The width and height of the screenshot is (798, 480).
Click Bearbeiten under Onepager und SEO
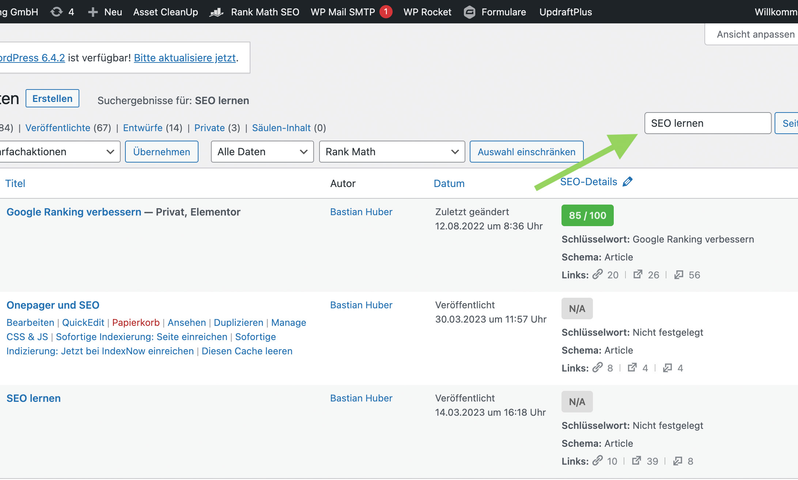30,323
